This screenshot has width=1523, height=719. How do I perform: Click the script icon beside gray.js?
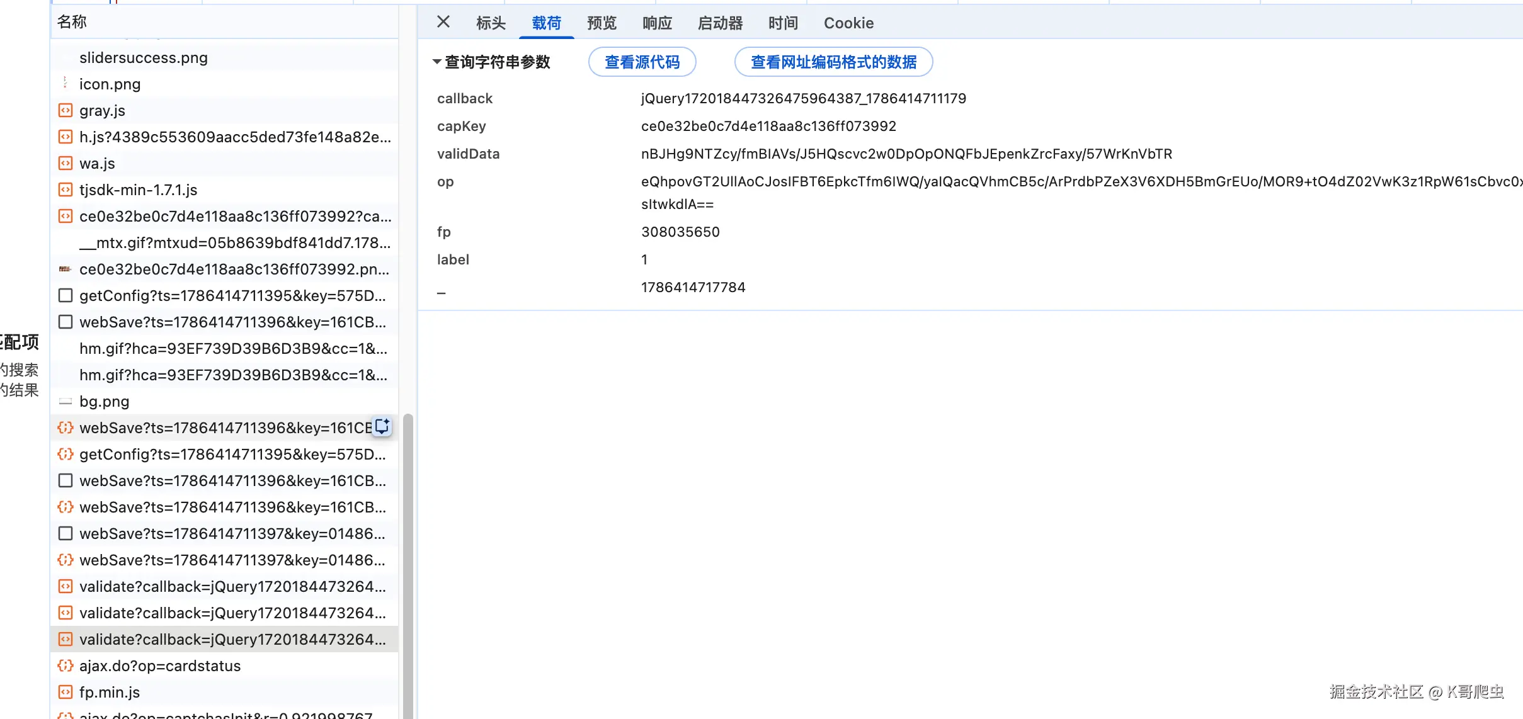66,110
